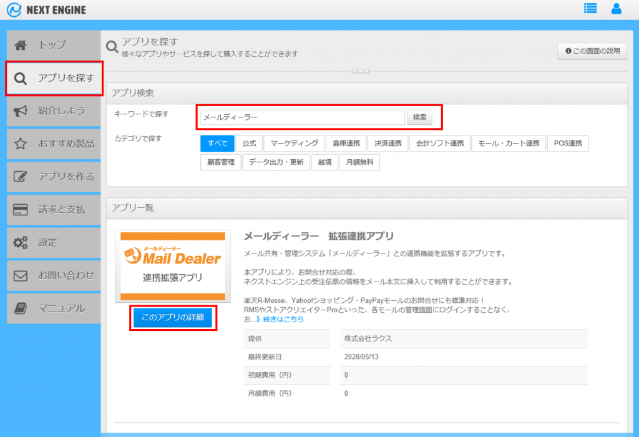Select the マーケティング category filter
The image size is (639, 437).
click(x=295, y=144)
